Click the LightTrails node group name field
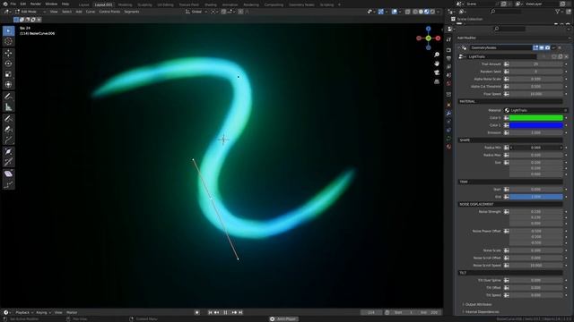The height and width of the screenshot is (322, 574). [x=502, y=57]
